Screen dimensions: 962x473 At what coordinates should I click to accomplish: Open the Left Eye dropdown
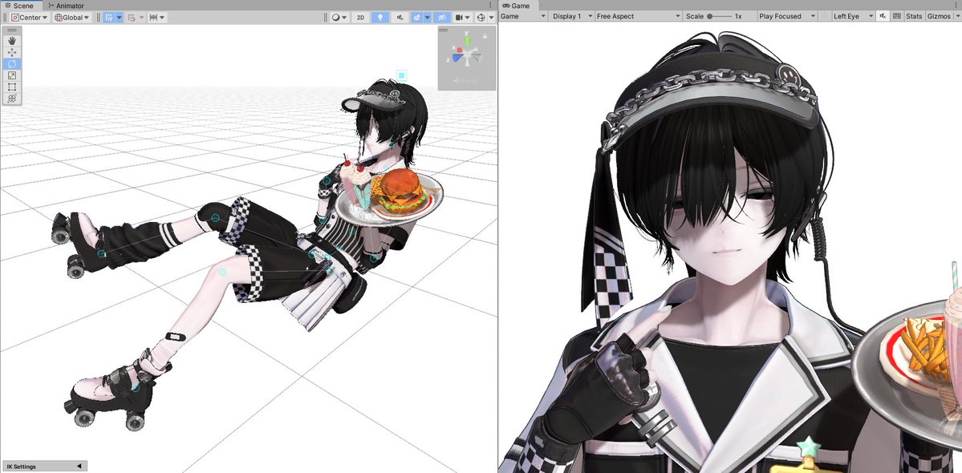pos(854,17)
